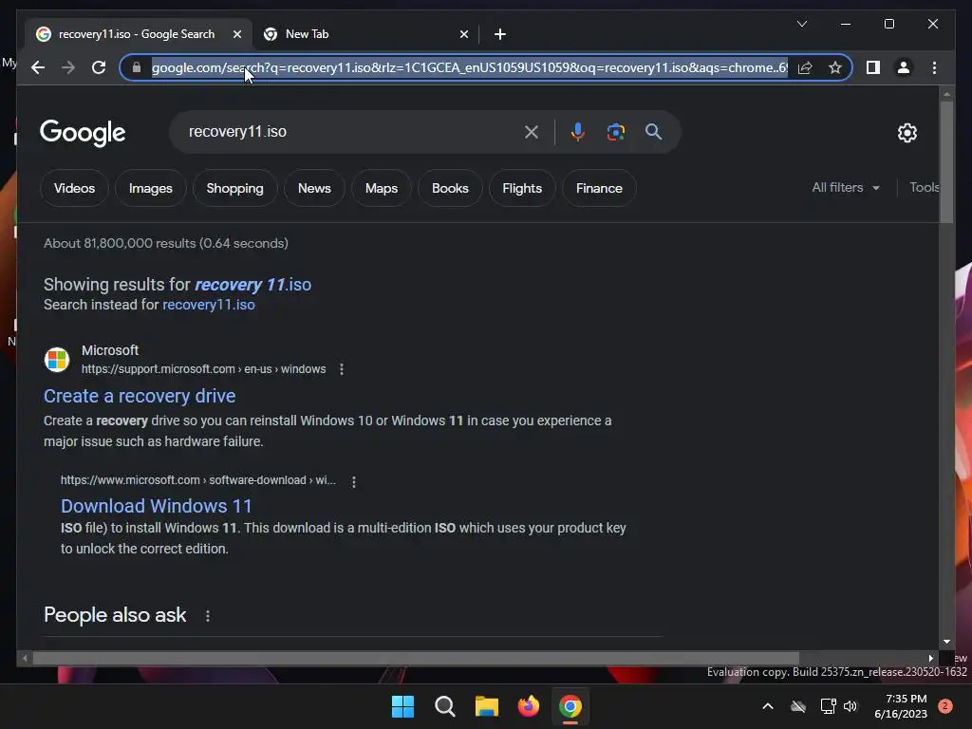Filter results by Videos
Screen dimensions: 972x729
point(74,188)
